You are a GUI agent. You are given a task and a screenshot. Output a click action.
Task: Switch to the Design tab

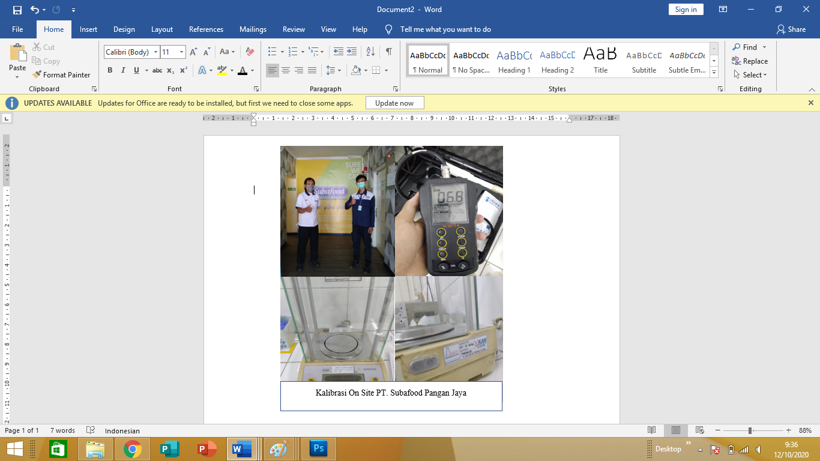tap(124, 29)
